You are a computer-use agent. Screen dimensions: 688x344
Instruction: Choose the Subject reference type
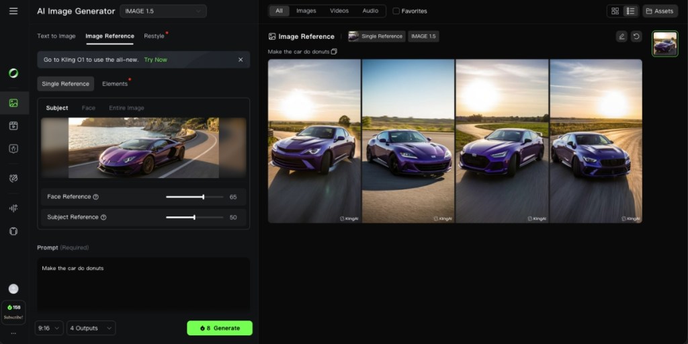click(57, 108)
